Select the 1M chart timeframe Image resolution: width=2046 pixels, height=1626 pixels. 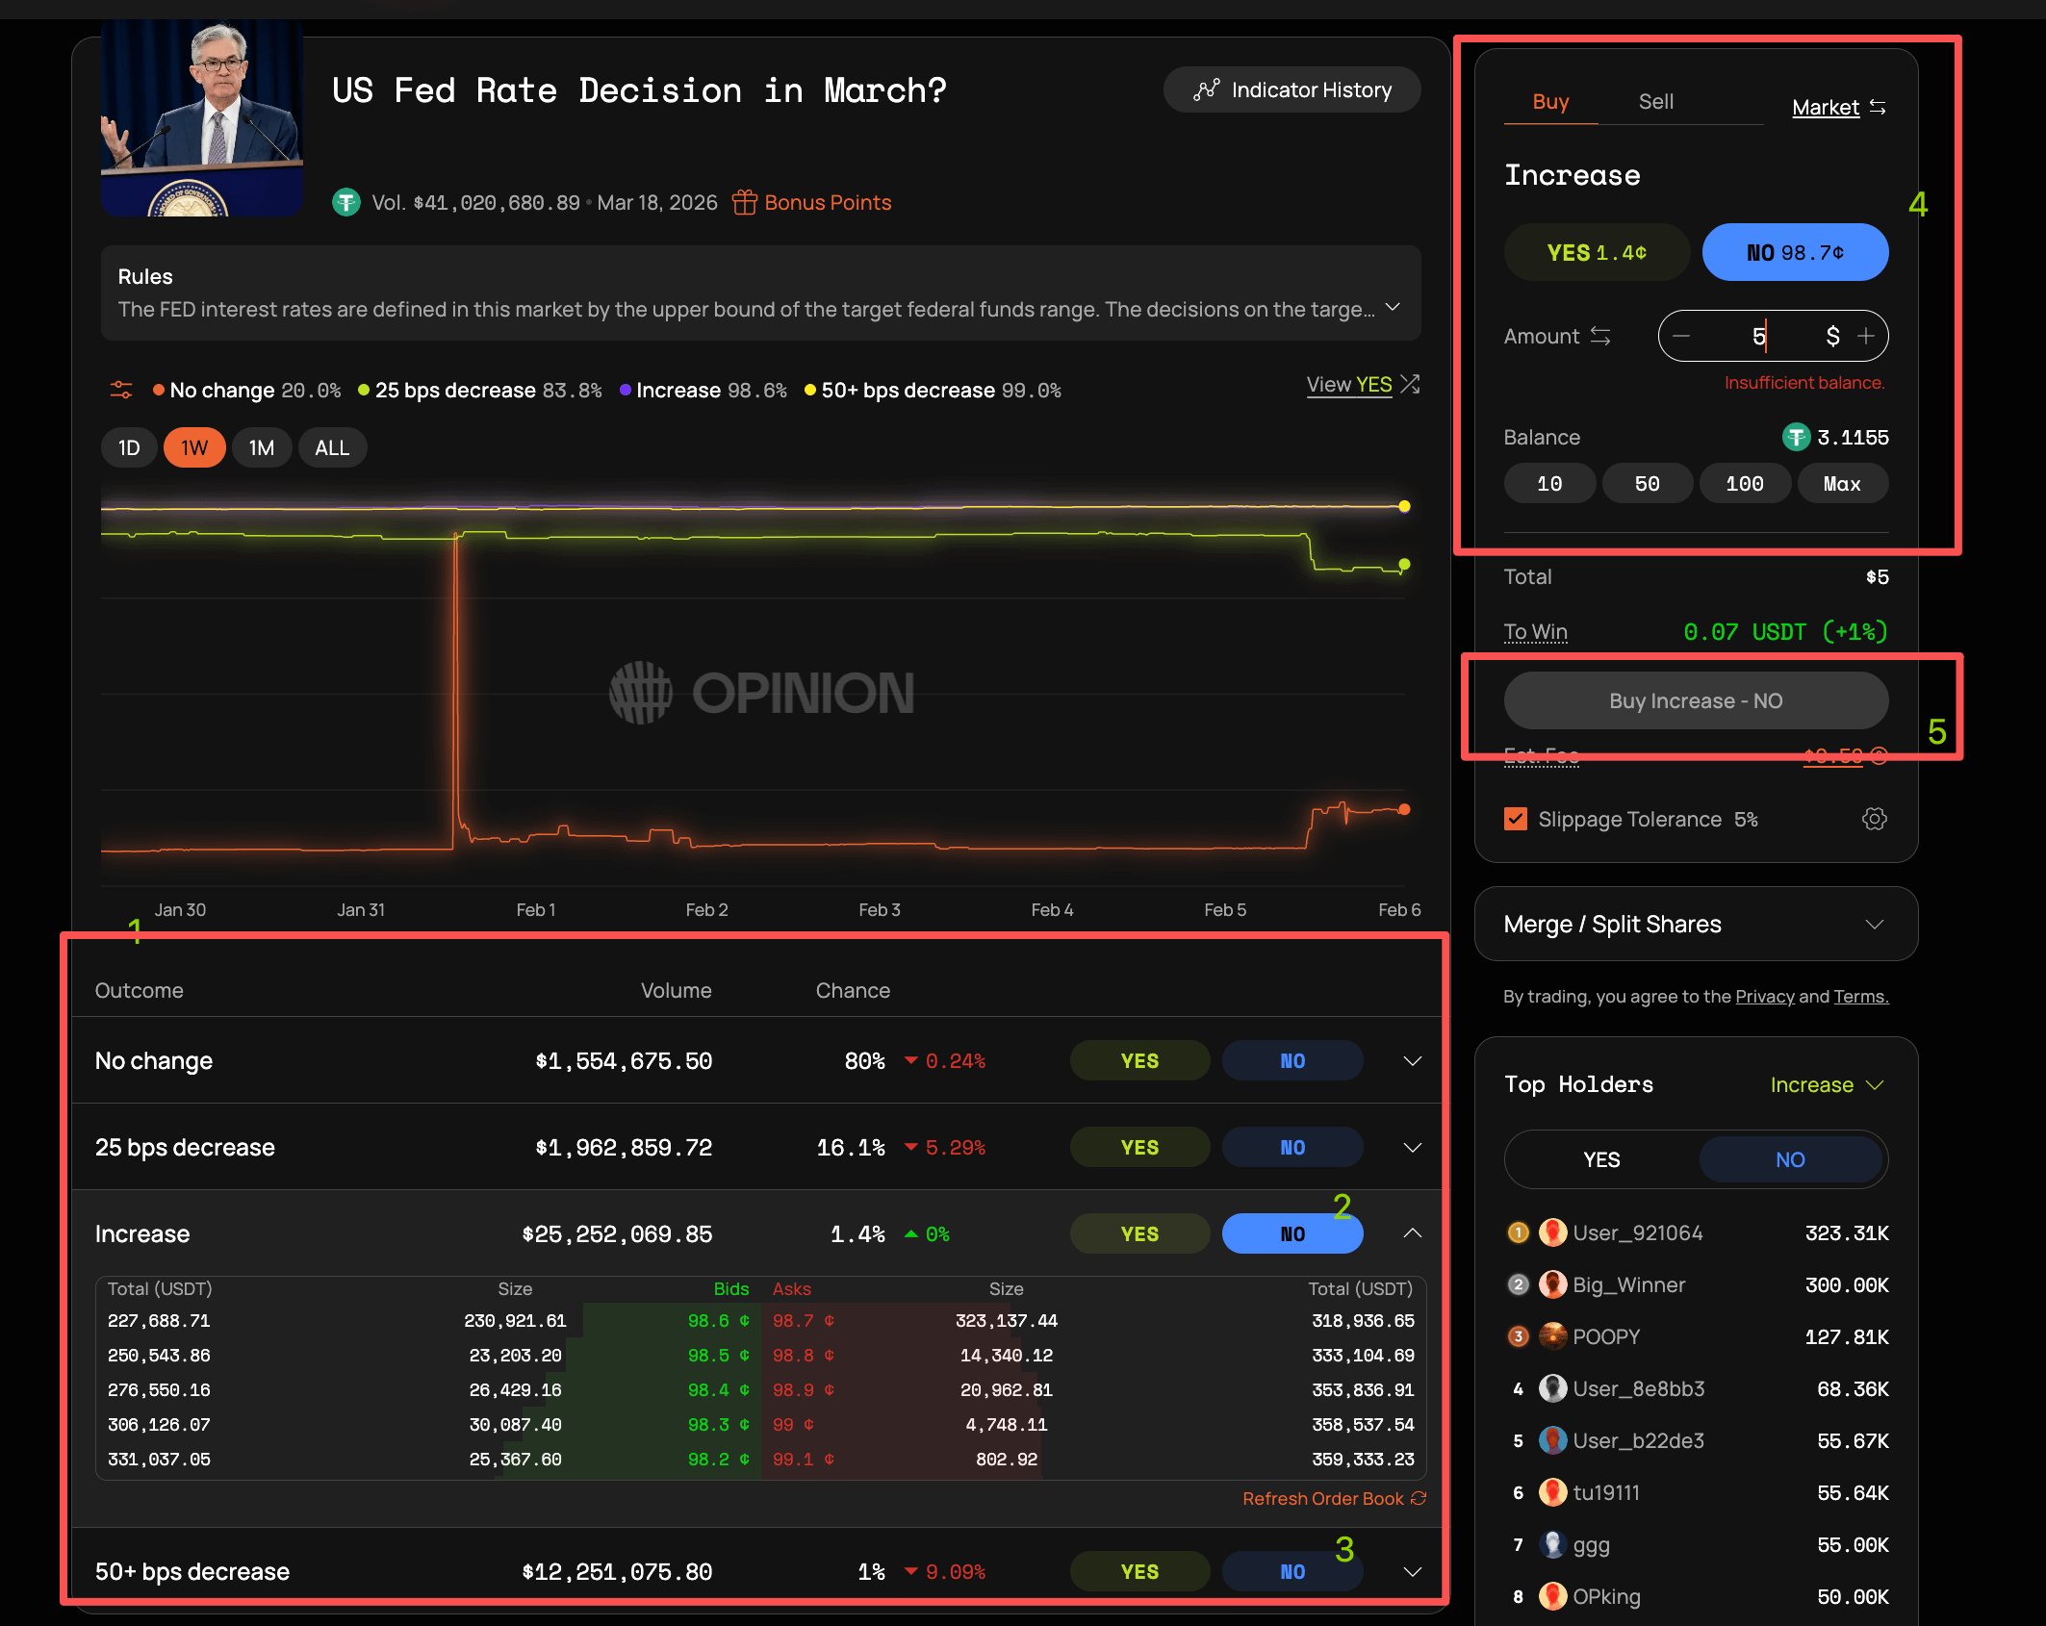click(x=261, y=447)
